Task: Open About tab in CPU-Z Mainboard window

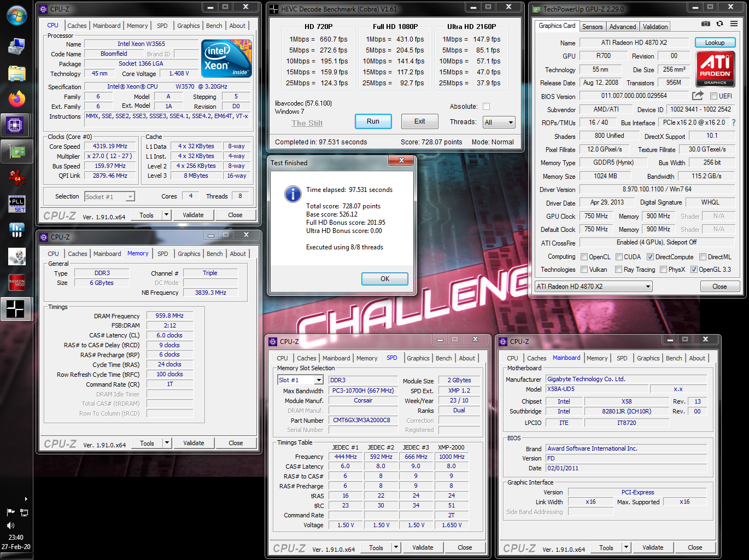Action: [697, 358]
